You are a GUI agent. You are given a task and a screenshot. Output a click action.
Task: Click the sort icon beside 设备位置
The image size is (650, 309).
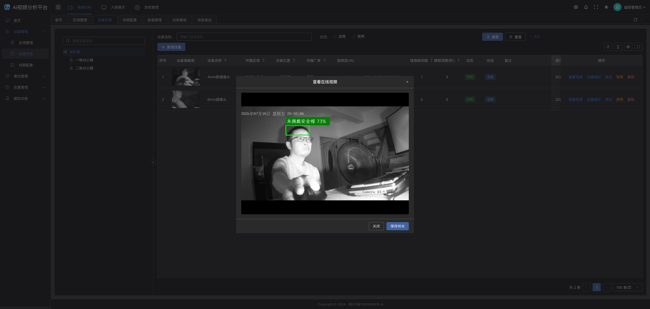294,60
